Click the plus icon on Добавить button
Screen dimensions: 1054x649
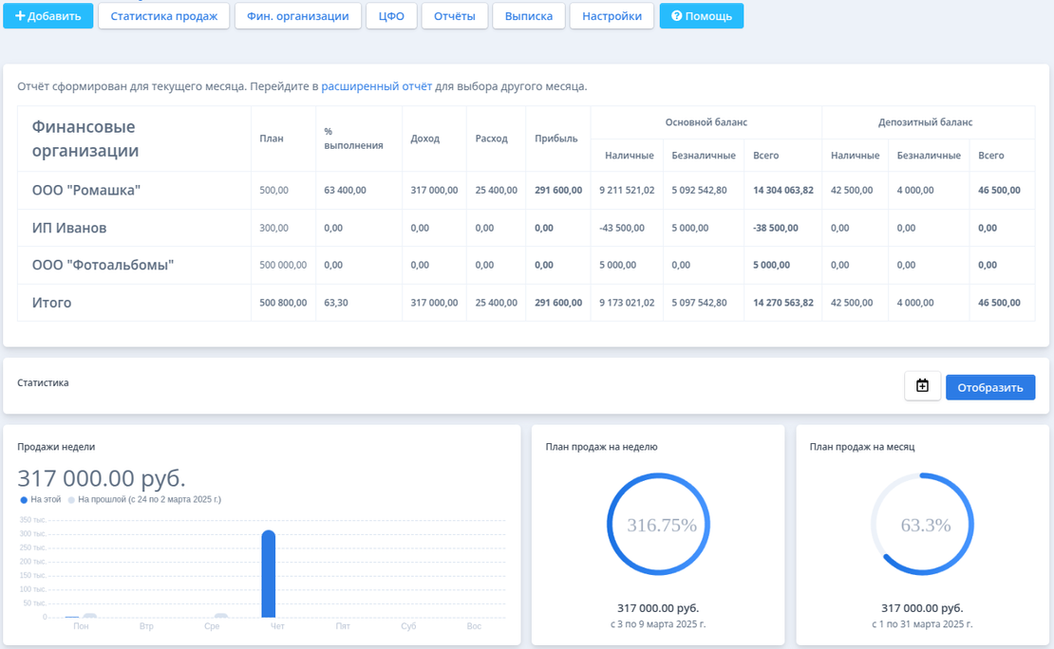[20, 16]
